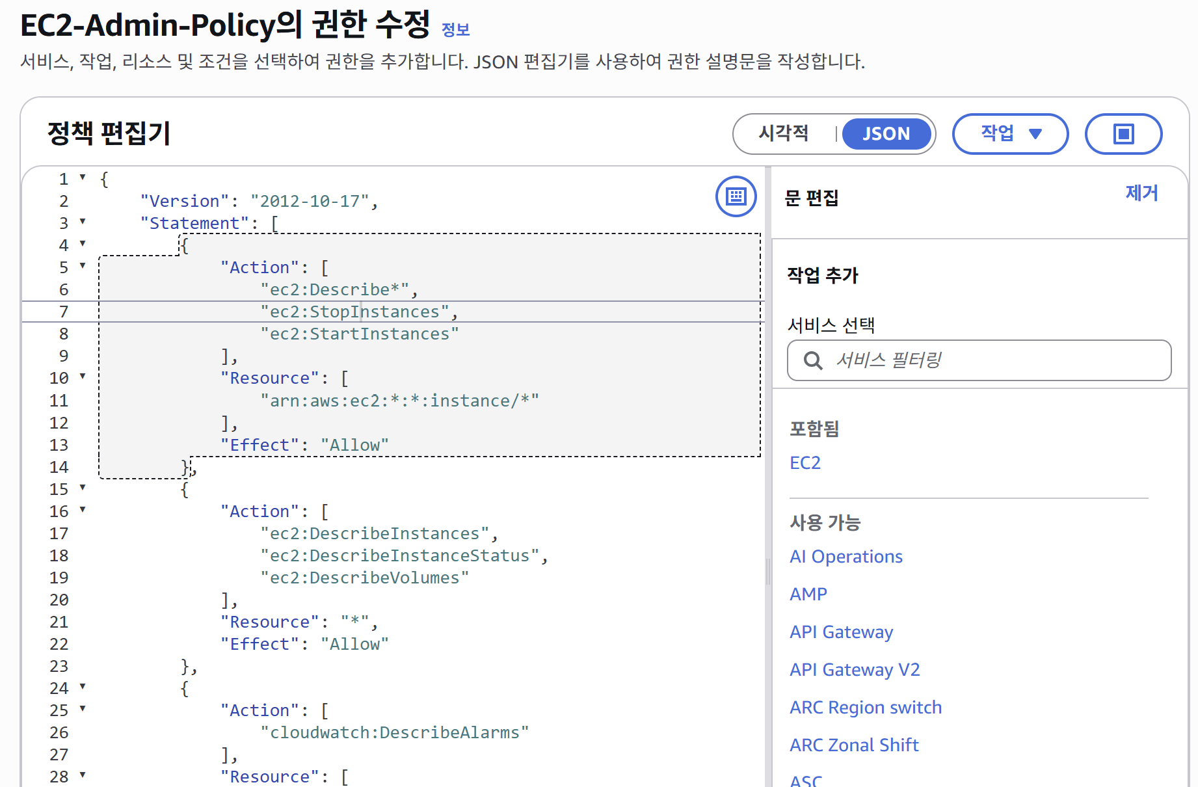Screen dimensions: 1198x787
Task: Click the magnifier icon in the service filter
Action: pos(813,360)
